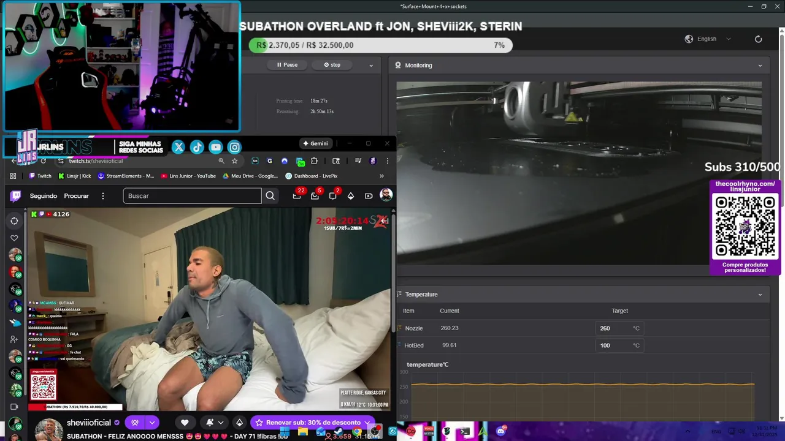Open Discord from the taskbar
785x441 pixels.
501,431
